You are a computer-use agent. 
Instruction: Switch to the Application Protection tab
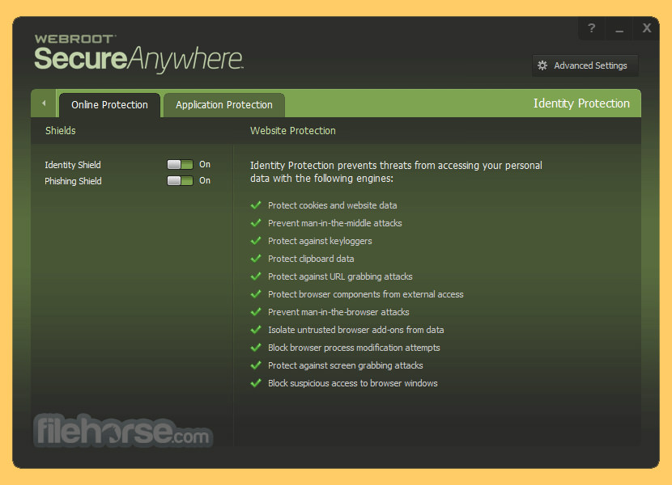[223, 105]
